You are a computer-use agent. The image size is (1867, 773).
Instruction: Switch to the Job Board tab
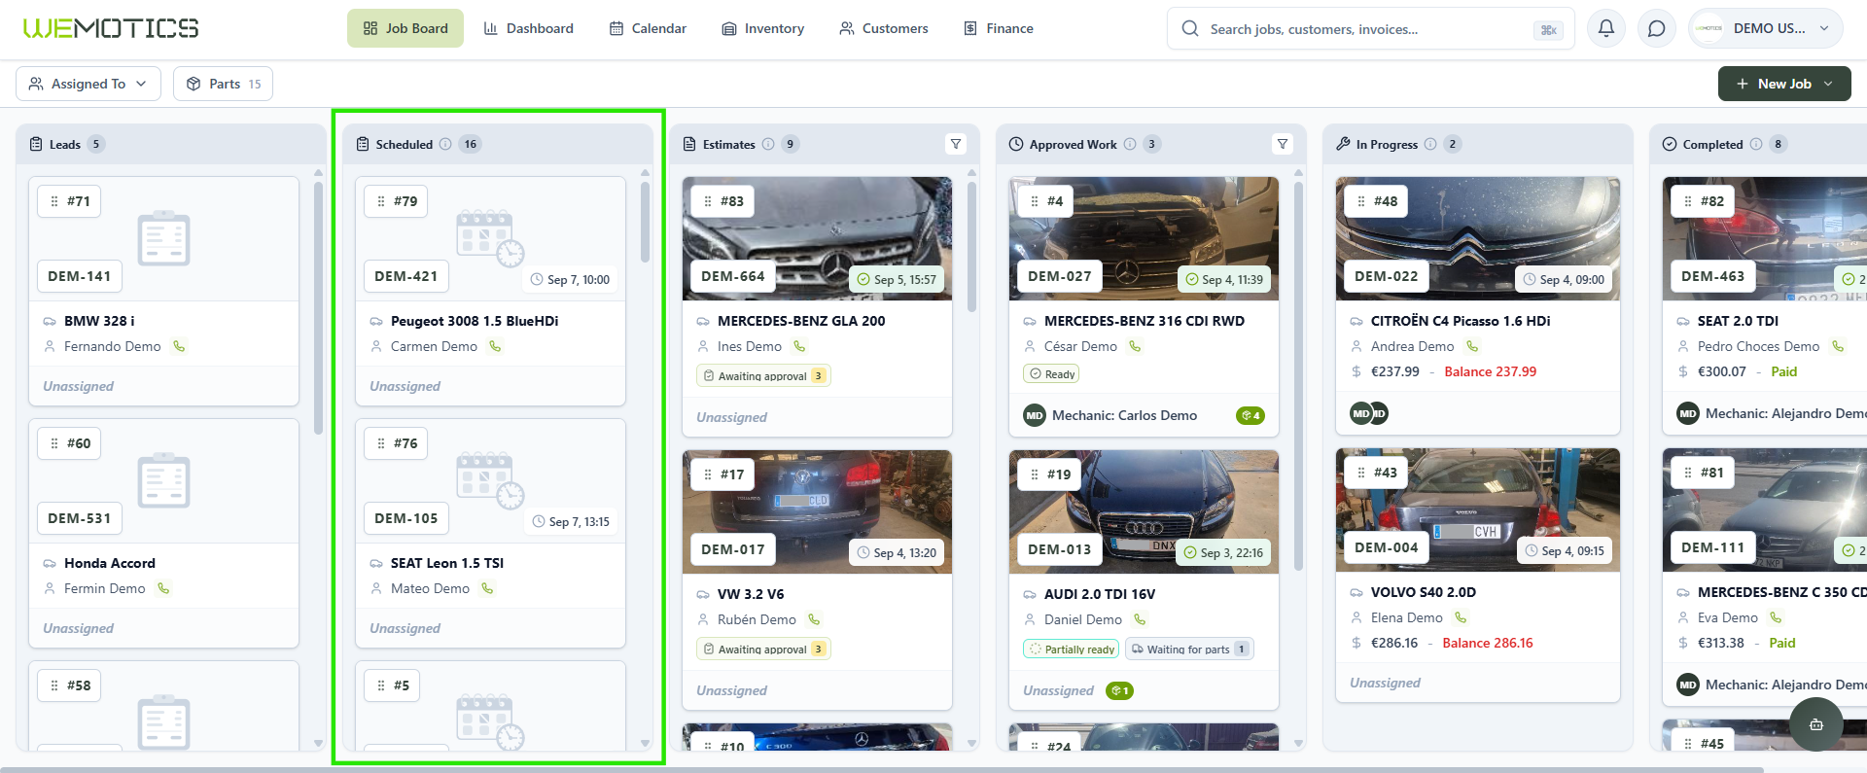(x=405, y=28)
